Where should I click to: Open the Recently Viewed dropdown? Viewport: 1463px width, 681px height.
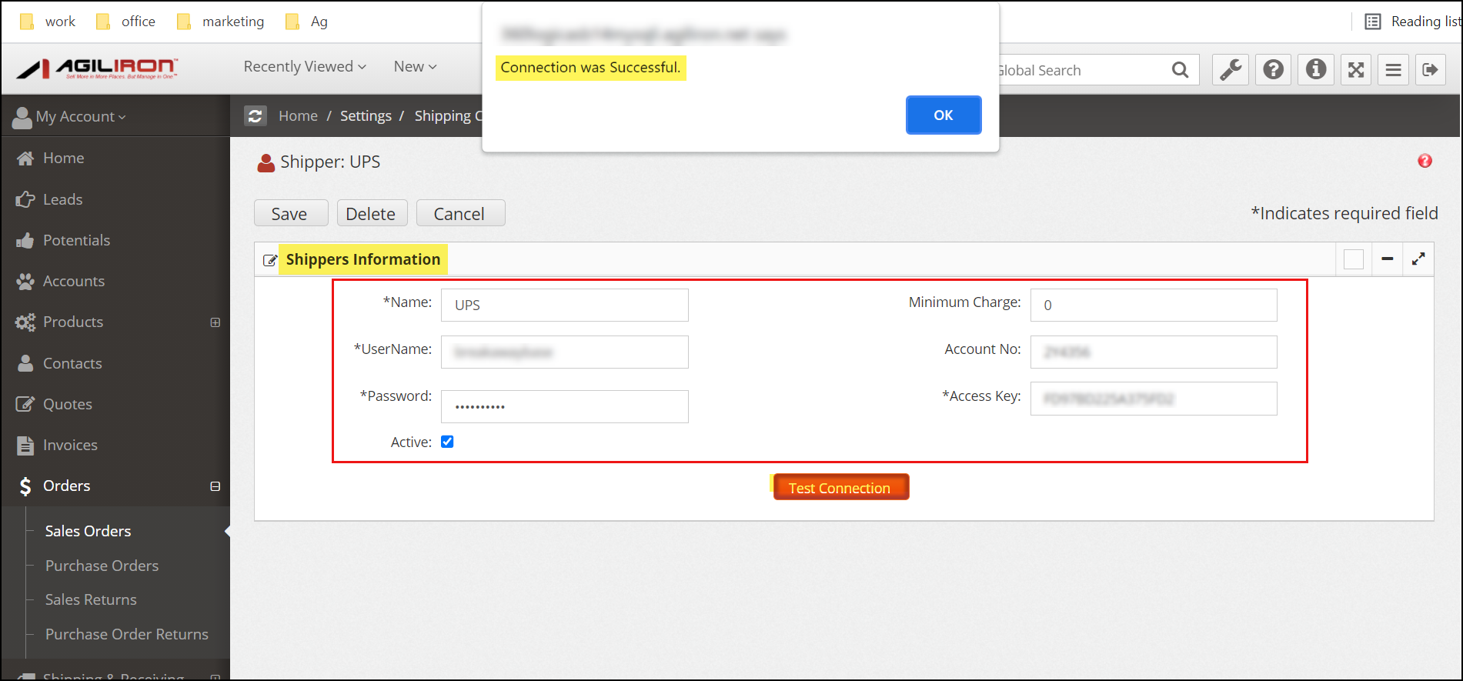[x=305, y=67]
